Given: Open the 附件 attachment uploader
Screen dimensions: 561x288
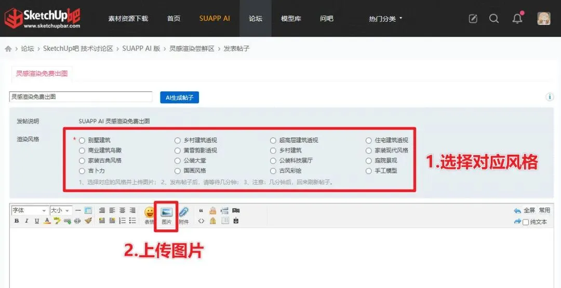Looking at the screenshot, I should [183, 215].
